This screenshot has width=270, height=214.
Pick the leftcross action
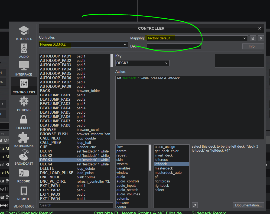click(171, 159)
